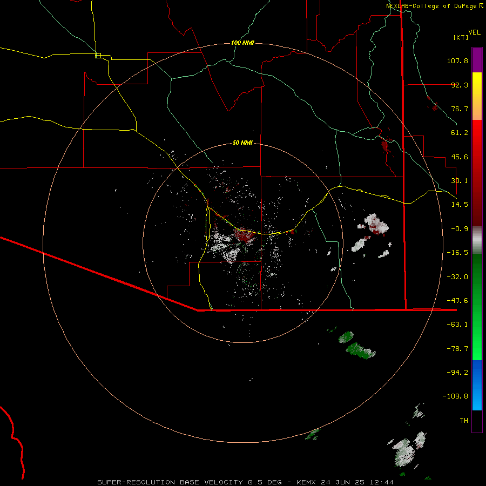Click the [KT] units label
Viewport: 486px width, 486px height.
coord(461,37)
